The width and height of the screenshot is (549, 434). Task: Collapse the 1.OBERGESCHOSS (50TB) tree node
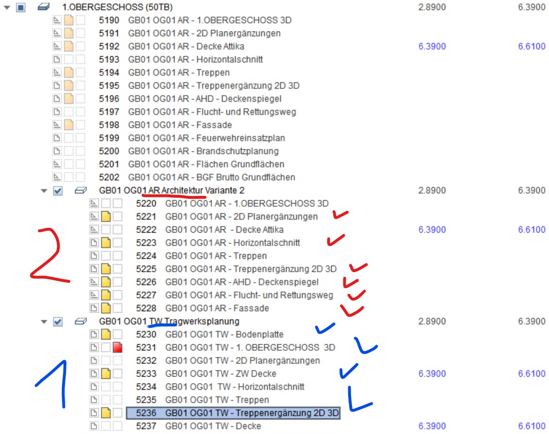7,8
